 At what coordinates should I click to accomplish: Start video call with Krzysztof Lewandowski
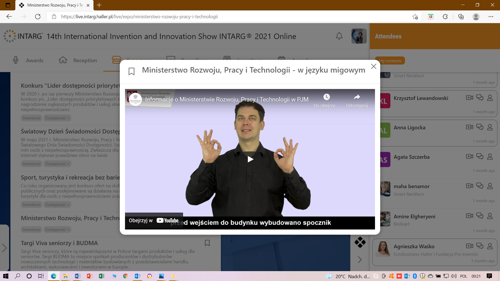tap(470, 98)
